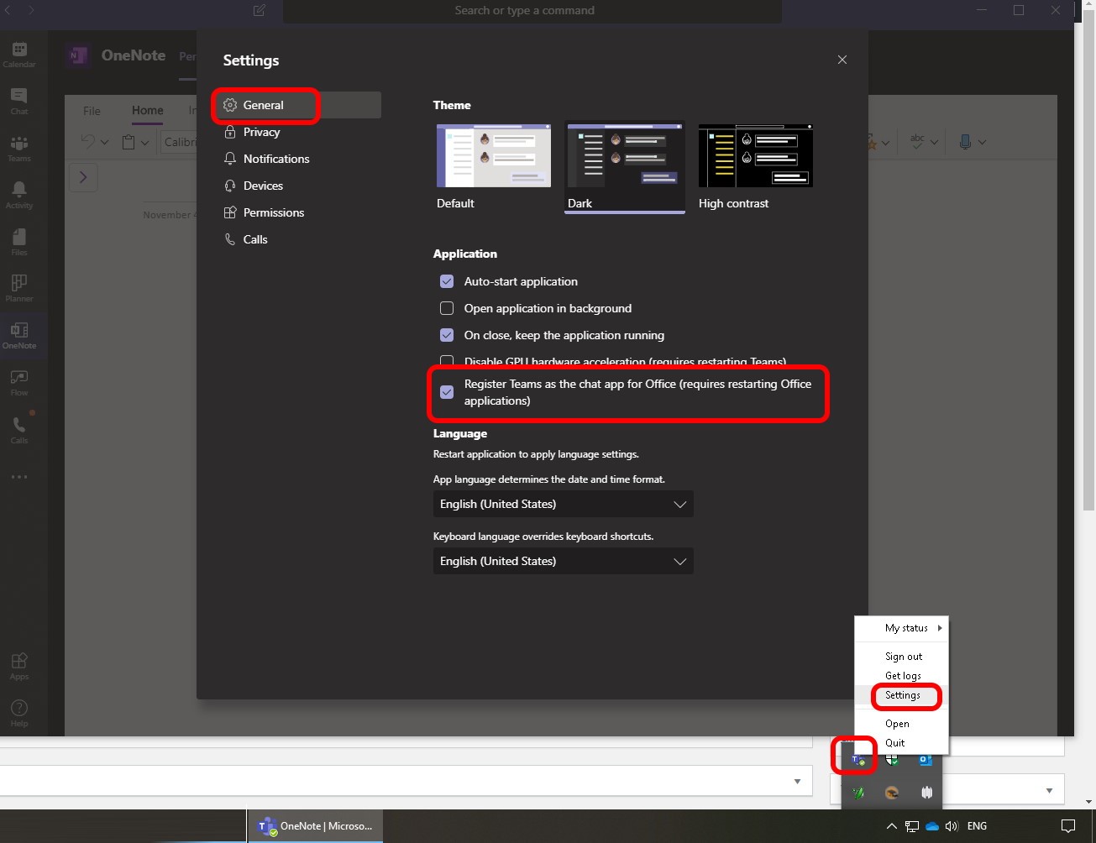Open the Keyboard language dropdown

[x=563, y=561]
